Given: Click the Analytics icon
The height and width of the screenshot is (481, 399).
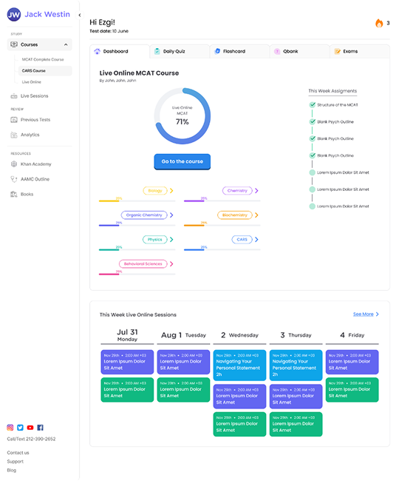Looking at the screenshot, I should [14, 135].
